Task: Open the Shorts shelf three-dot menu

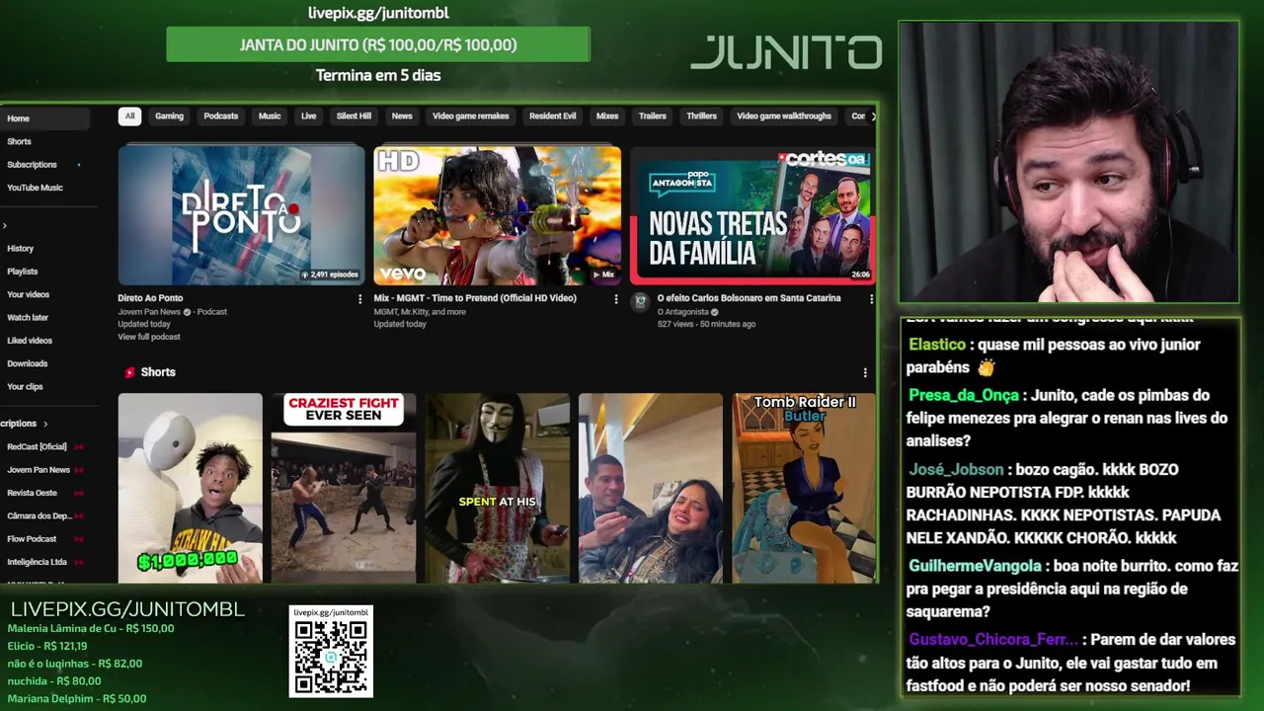Action: pos(865,372)
